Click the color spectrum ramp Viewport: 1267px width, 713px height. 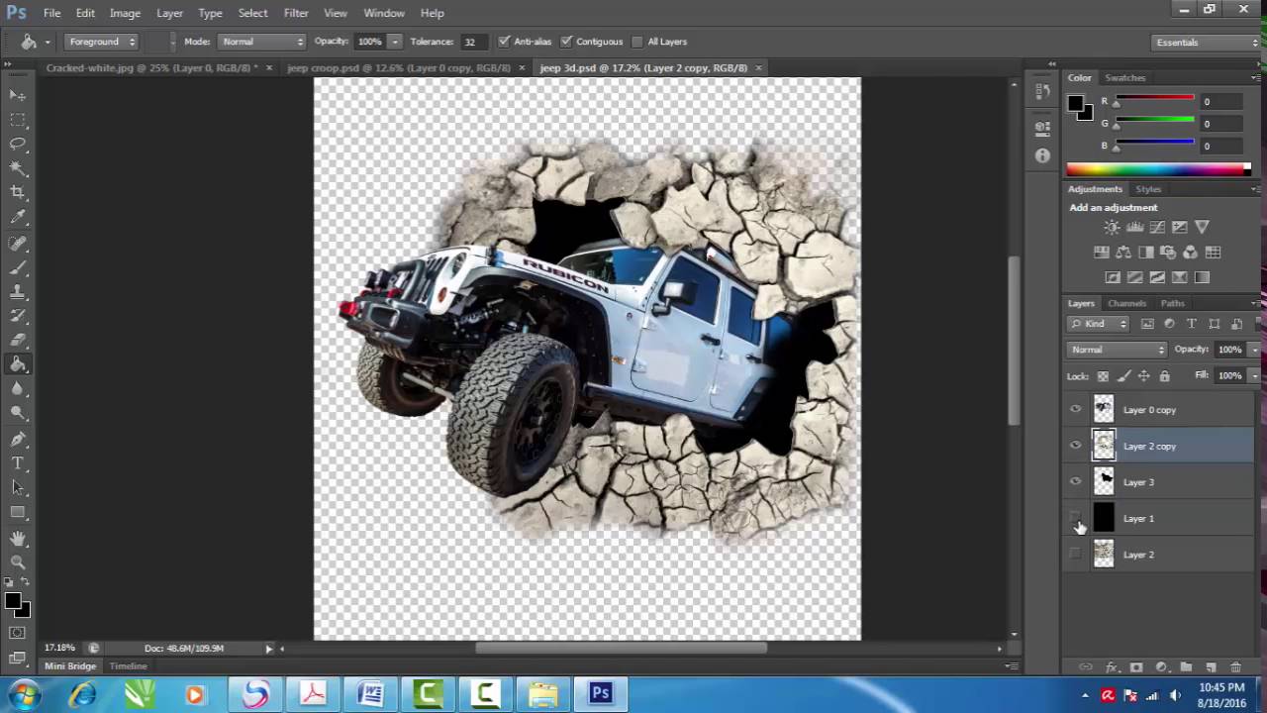1158,169
